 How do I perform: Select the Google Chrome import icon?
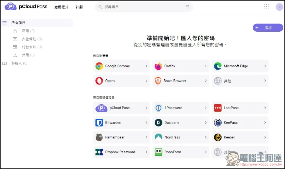click(99, 66)
